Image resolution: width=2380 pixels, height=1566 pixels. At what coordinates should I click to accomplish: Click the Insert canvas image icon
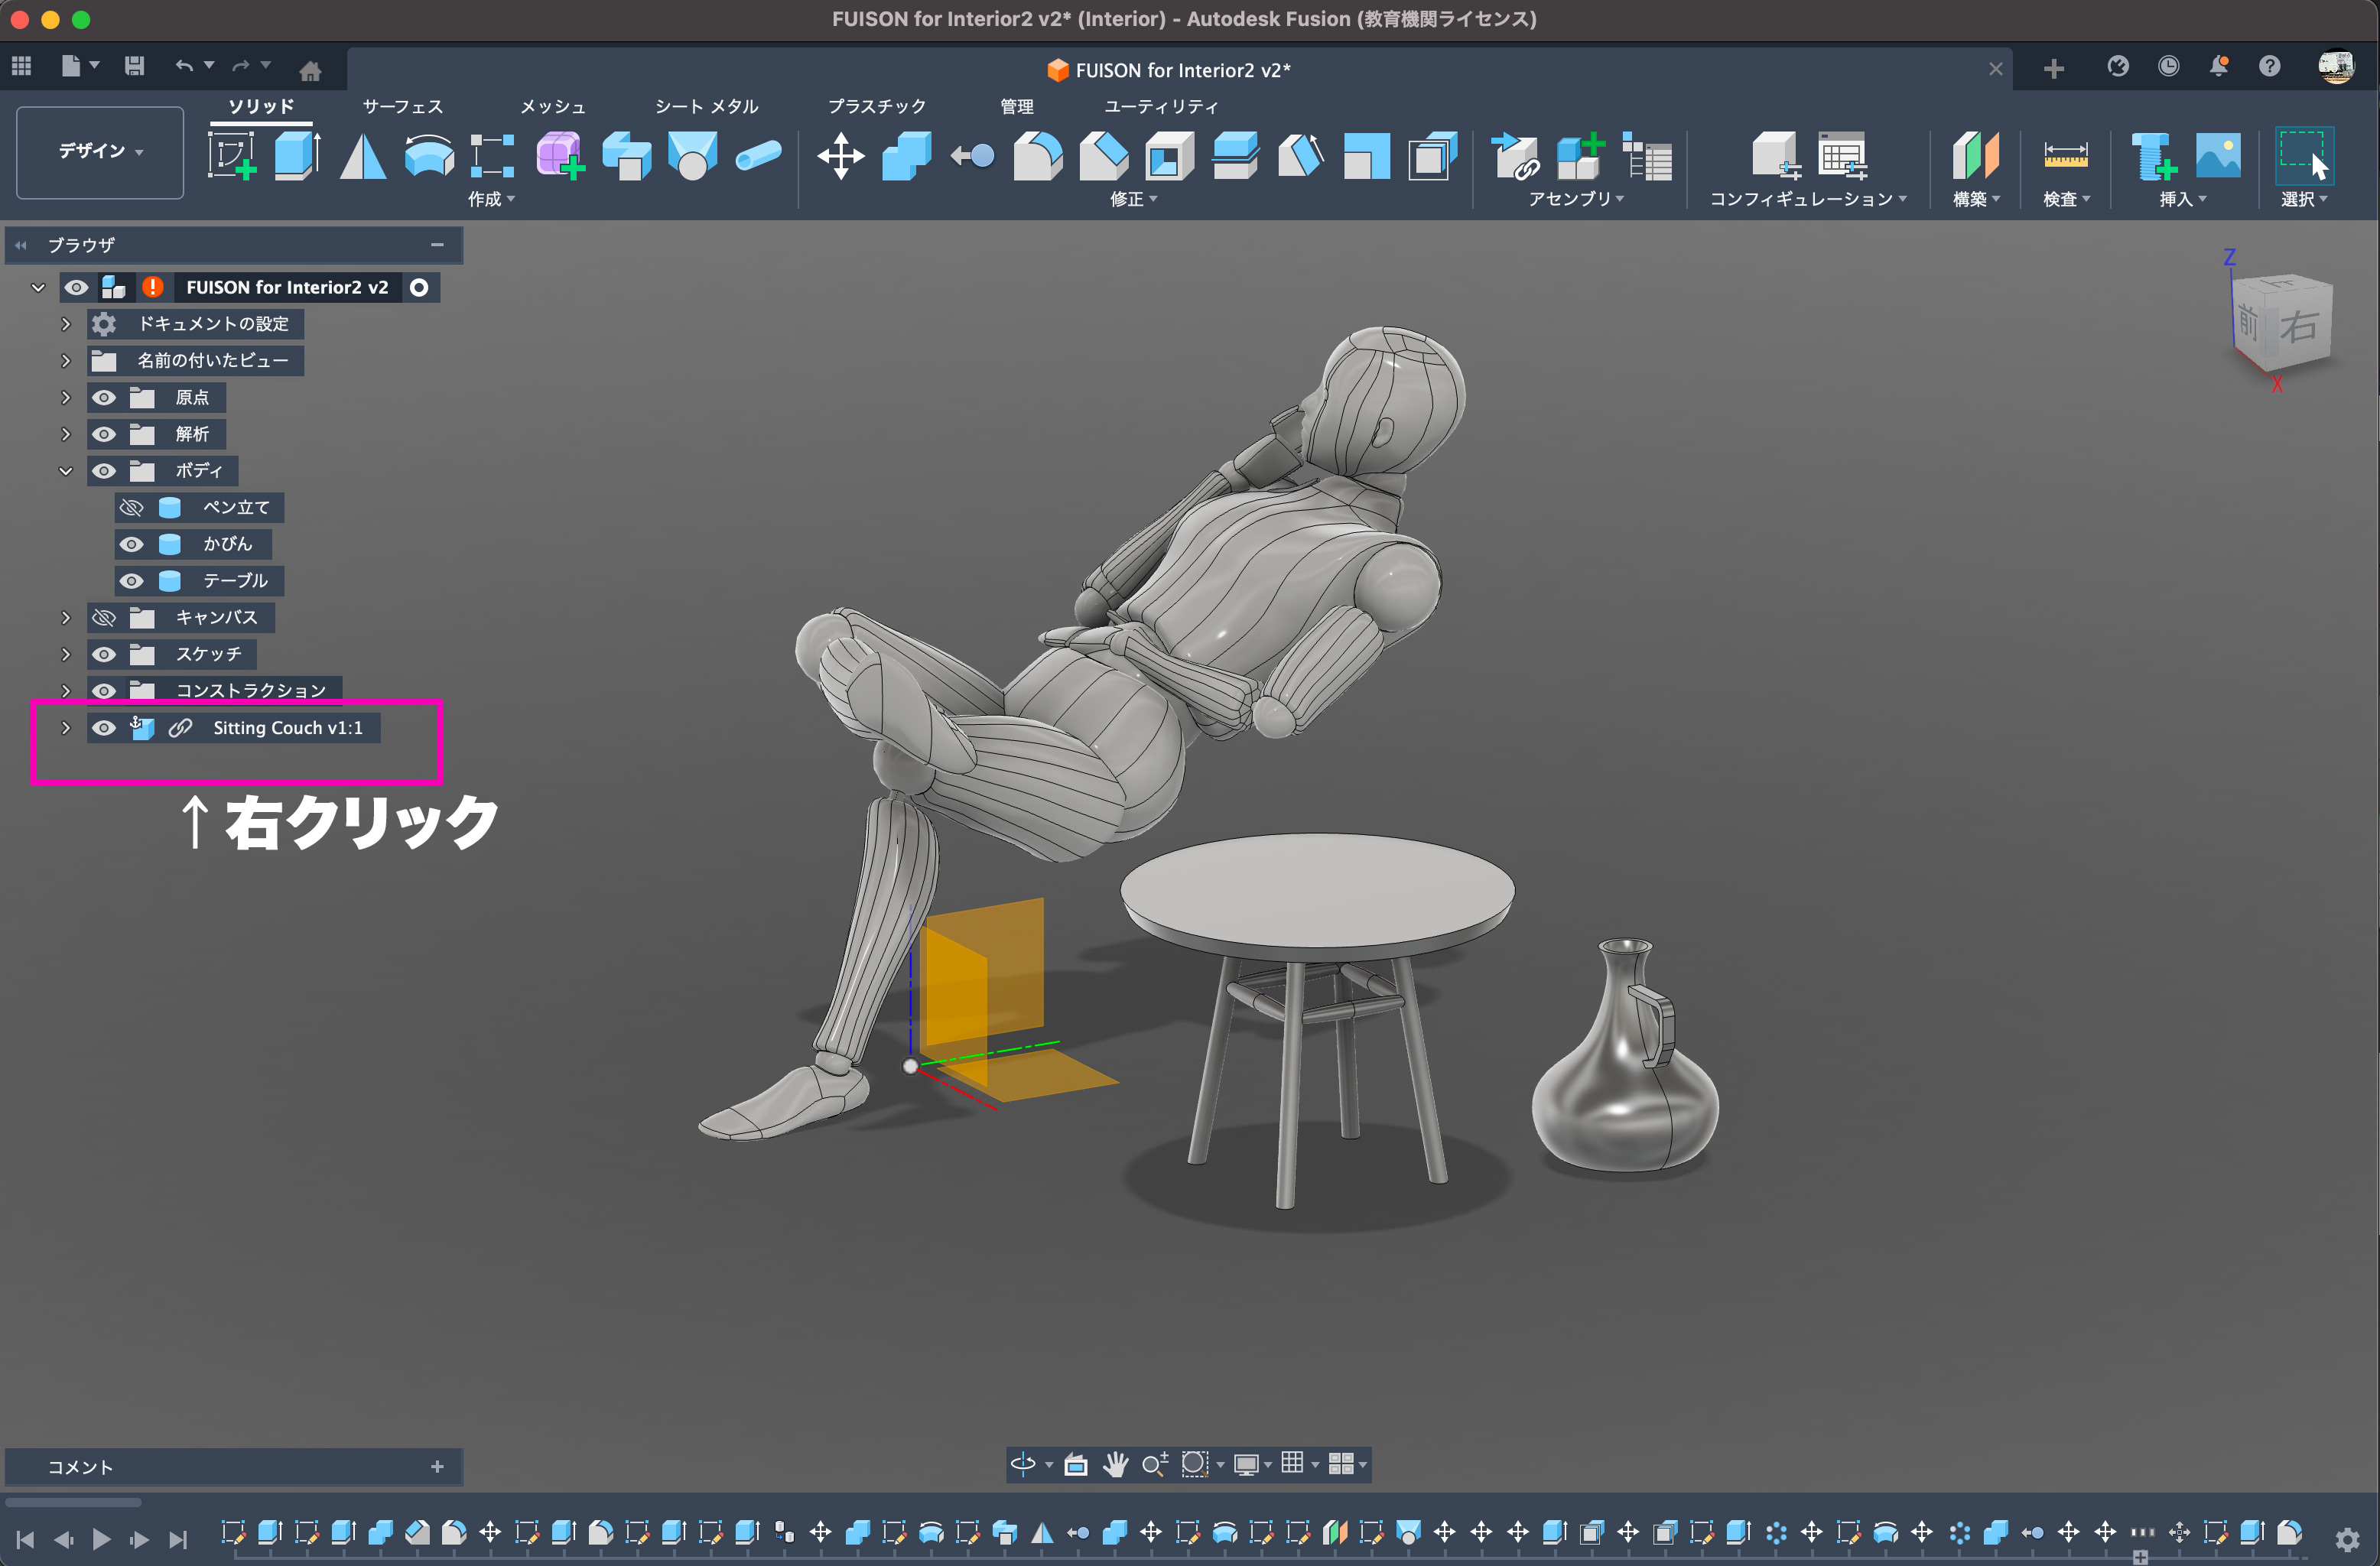pos(2217,156)
